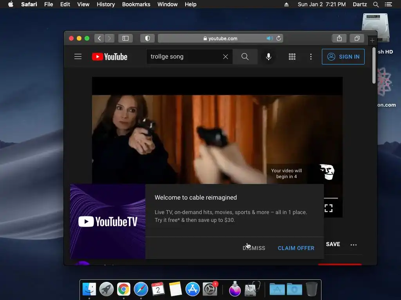This screenshot has width=401, height=300.
Task: Run search with the magnifier button
Action: (x=245, y=57)
